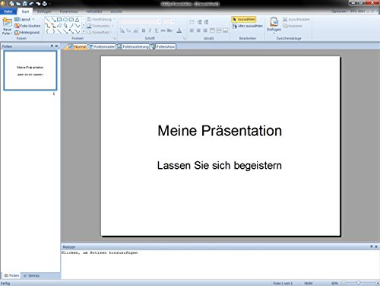Pin the Folien panel

click(x=52, y=46)
